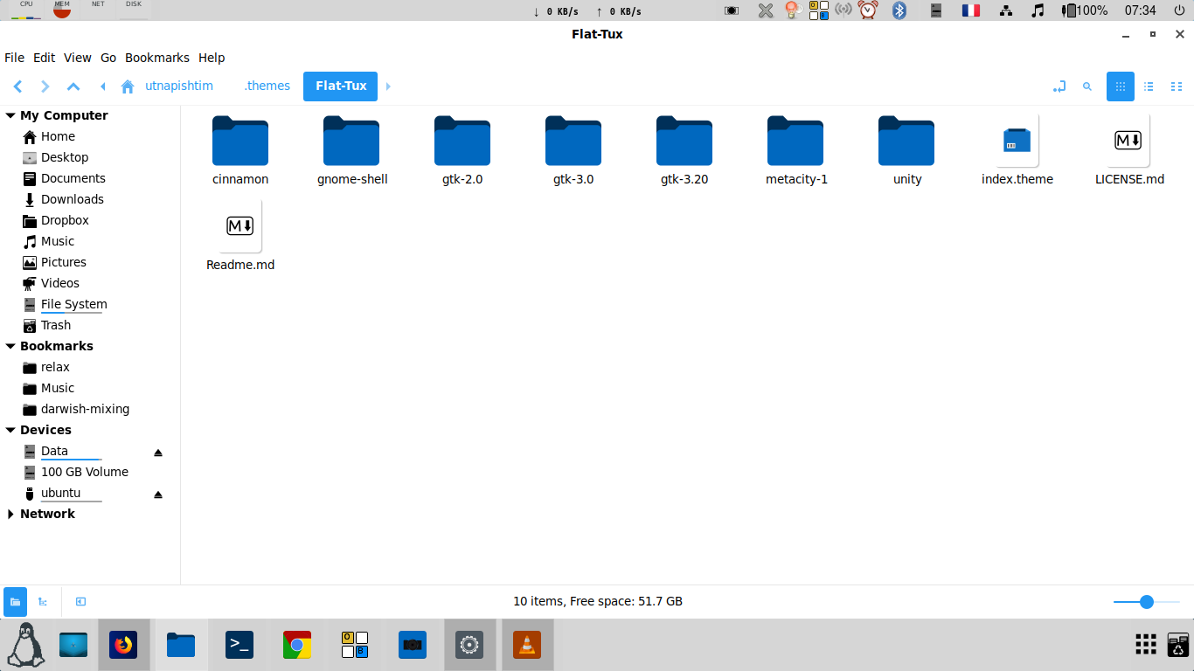The width and height of the screenshot is (1194, 671).
Task: Select the index.theme file
Action: [1017, 150]
